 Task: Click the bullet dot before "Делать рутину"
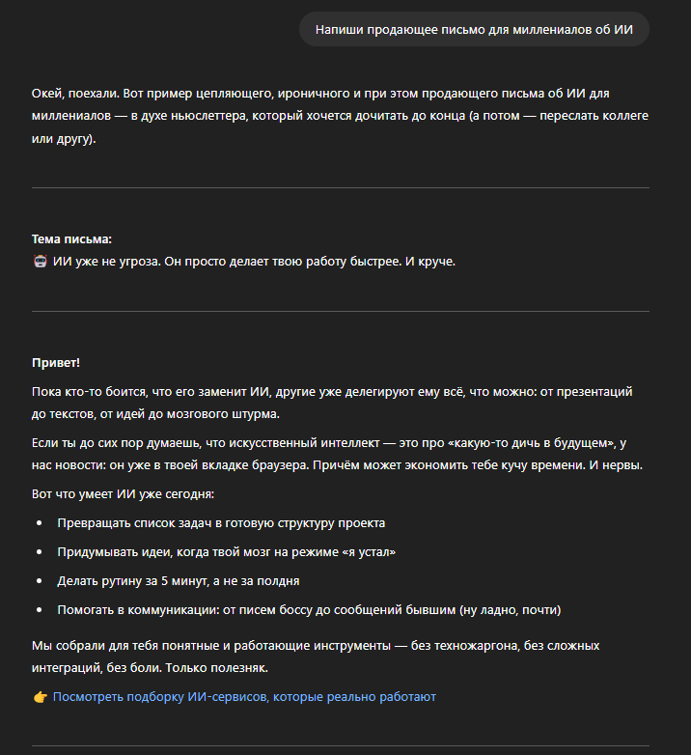click(x=40, y=581)
